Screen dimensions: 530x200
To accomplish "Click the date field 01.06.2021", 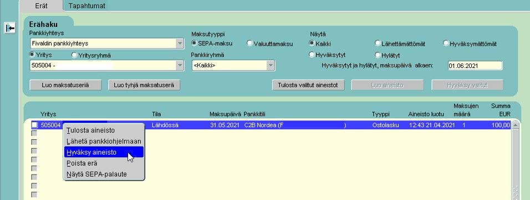I will (x=475, y=66).
